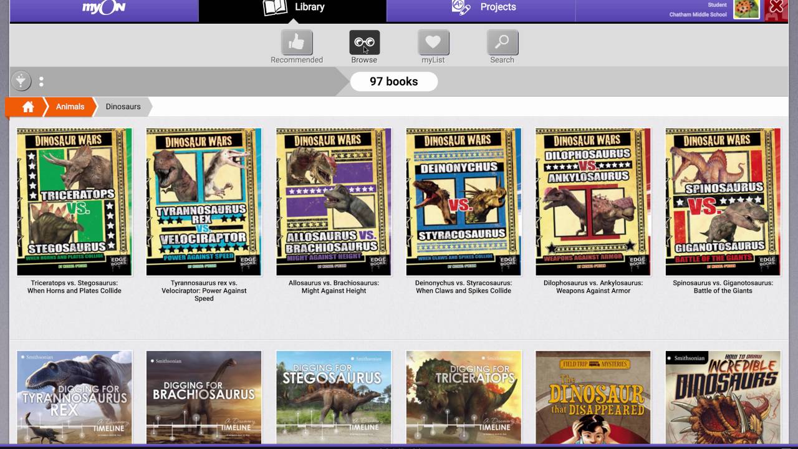Switch to the Library tab
The height and width of the screenshot is (449, 798).
(292, 10)
